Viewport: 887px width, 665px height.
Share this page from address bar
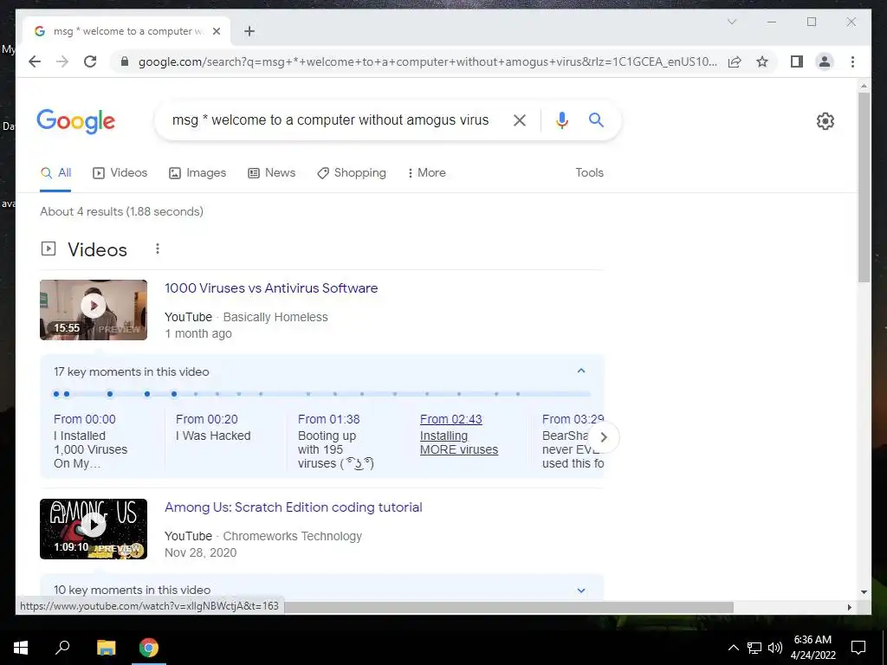(x=735, y=61)
